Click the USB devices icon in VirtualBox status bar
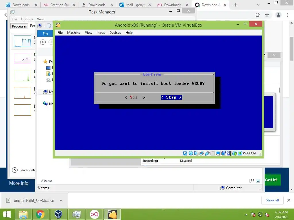294x220 pixels. tap(207, 153)
